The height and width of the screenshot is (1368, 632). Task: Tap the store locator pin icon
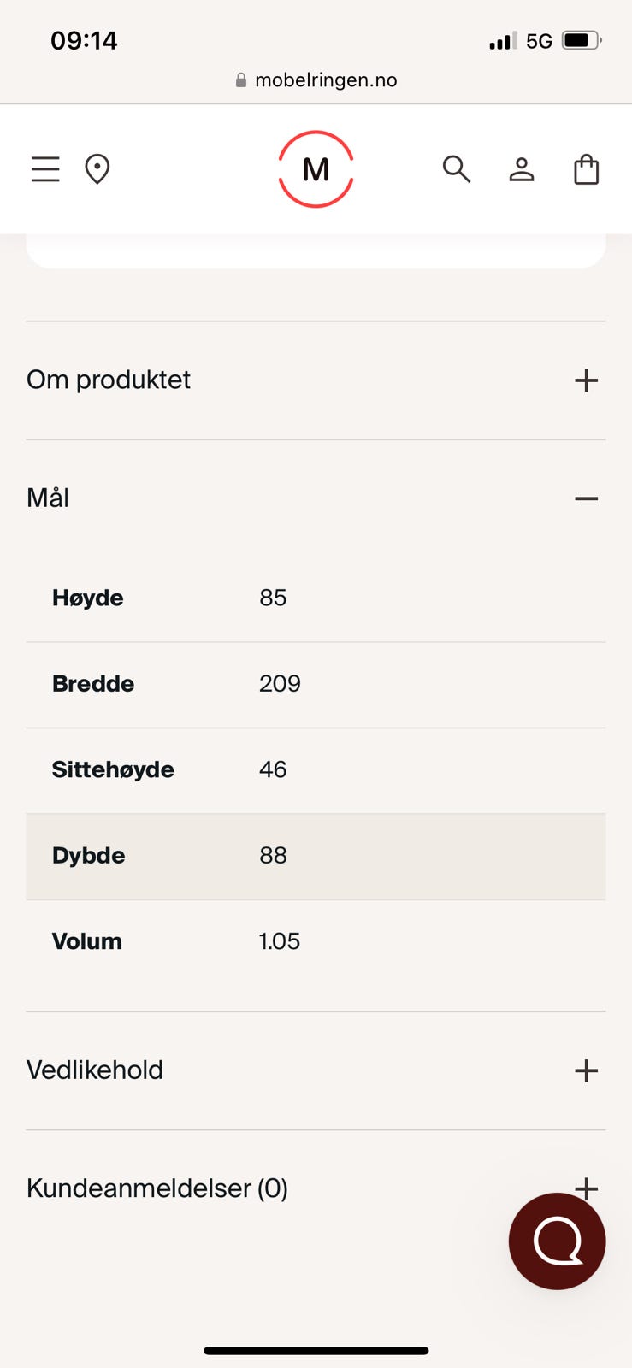coord(97,169)
